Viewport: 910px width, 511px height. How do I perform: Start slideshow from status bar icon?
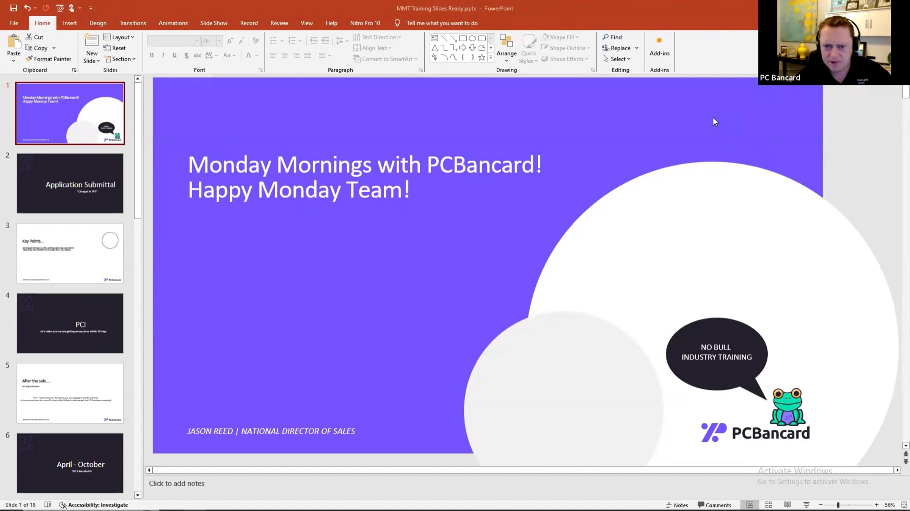coord(806,505)
